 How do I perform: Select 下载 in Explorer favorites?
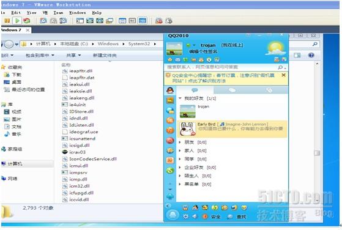(17, 75)
